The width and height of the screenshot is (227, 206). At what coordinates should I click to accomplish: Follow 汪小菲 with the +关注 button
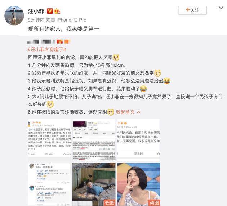click(192, 10)
